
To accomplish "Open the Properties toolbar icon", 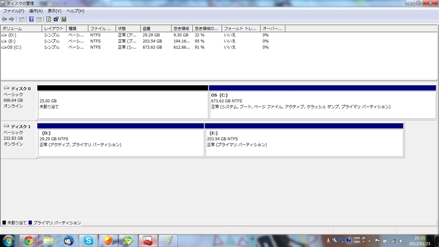I will (x=56, y=19).
